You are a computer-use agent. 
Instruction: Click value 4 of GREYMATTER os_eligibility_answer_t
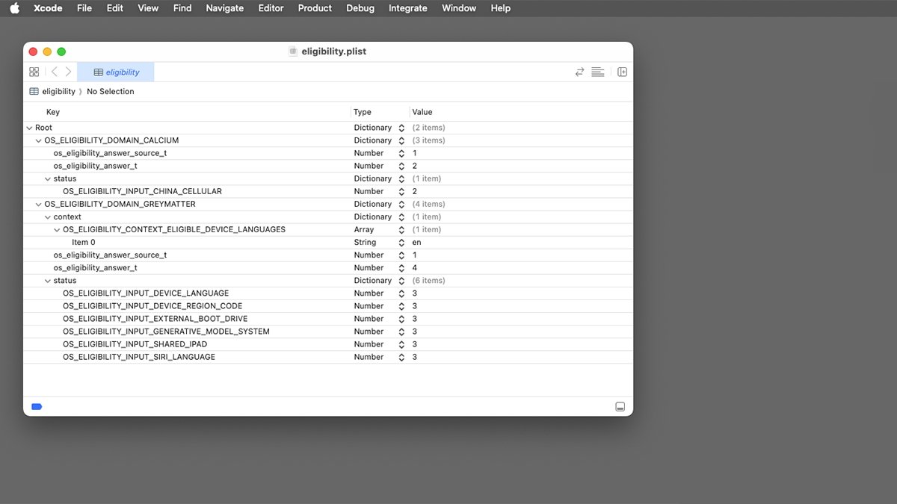(415, 267)
